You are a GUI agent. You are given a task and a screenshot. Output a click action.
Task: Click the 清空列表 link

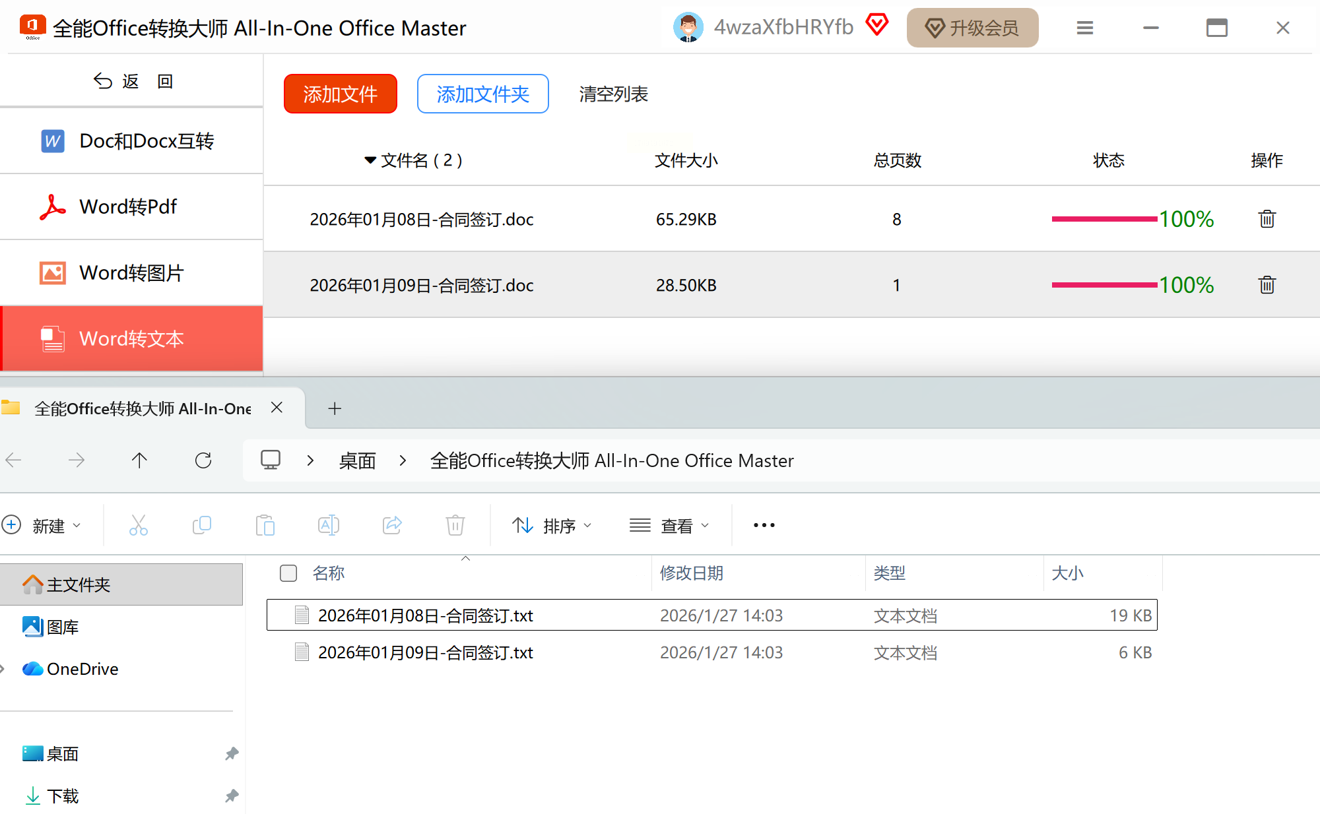click(613, 94)
